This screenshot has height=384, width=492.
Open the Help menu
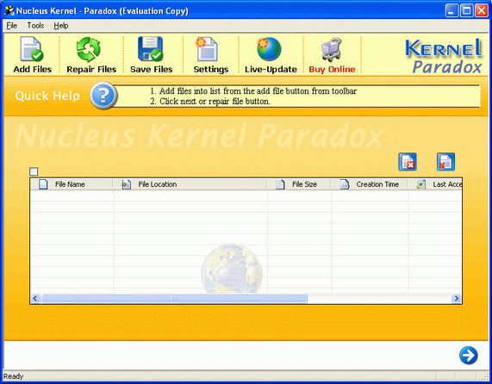61,26
